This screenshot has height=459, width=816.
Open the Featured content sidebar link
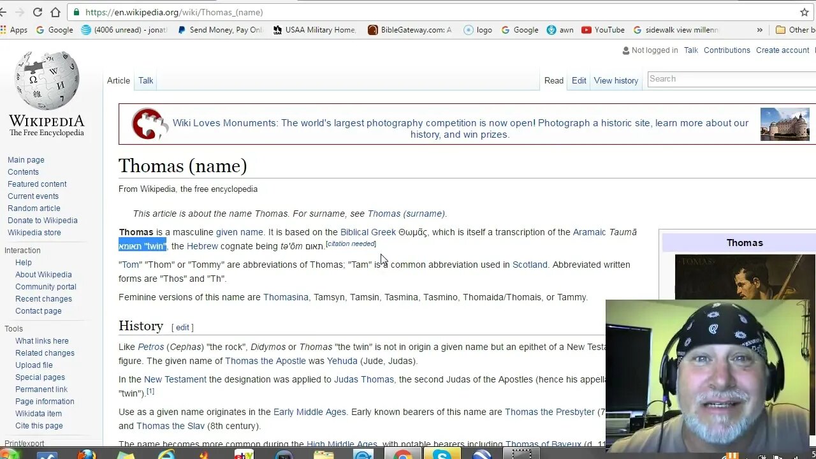[x=37, y=184]
